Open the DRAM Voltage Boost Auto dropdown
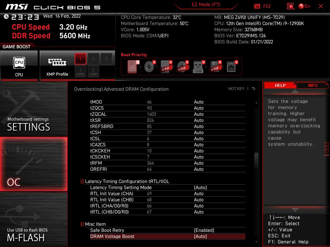The width and height of the screenshot is (330, 247). (x=200, y=236)
